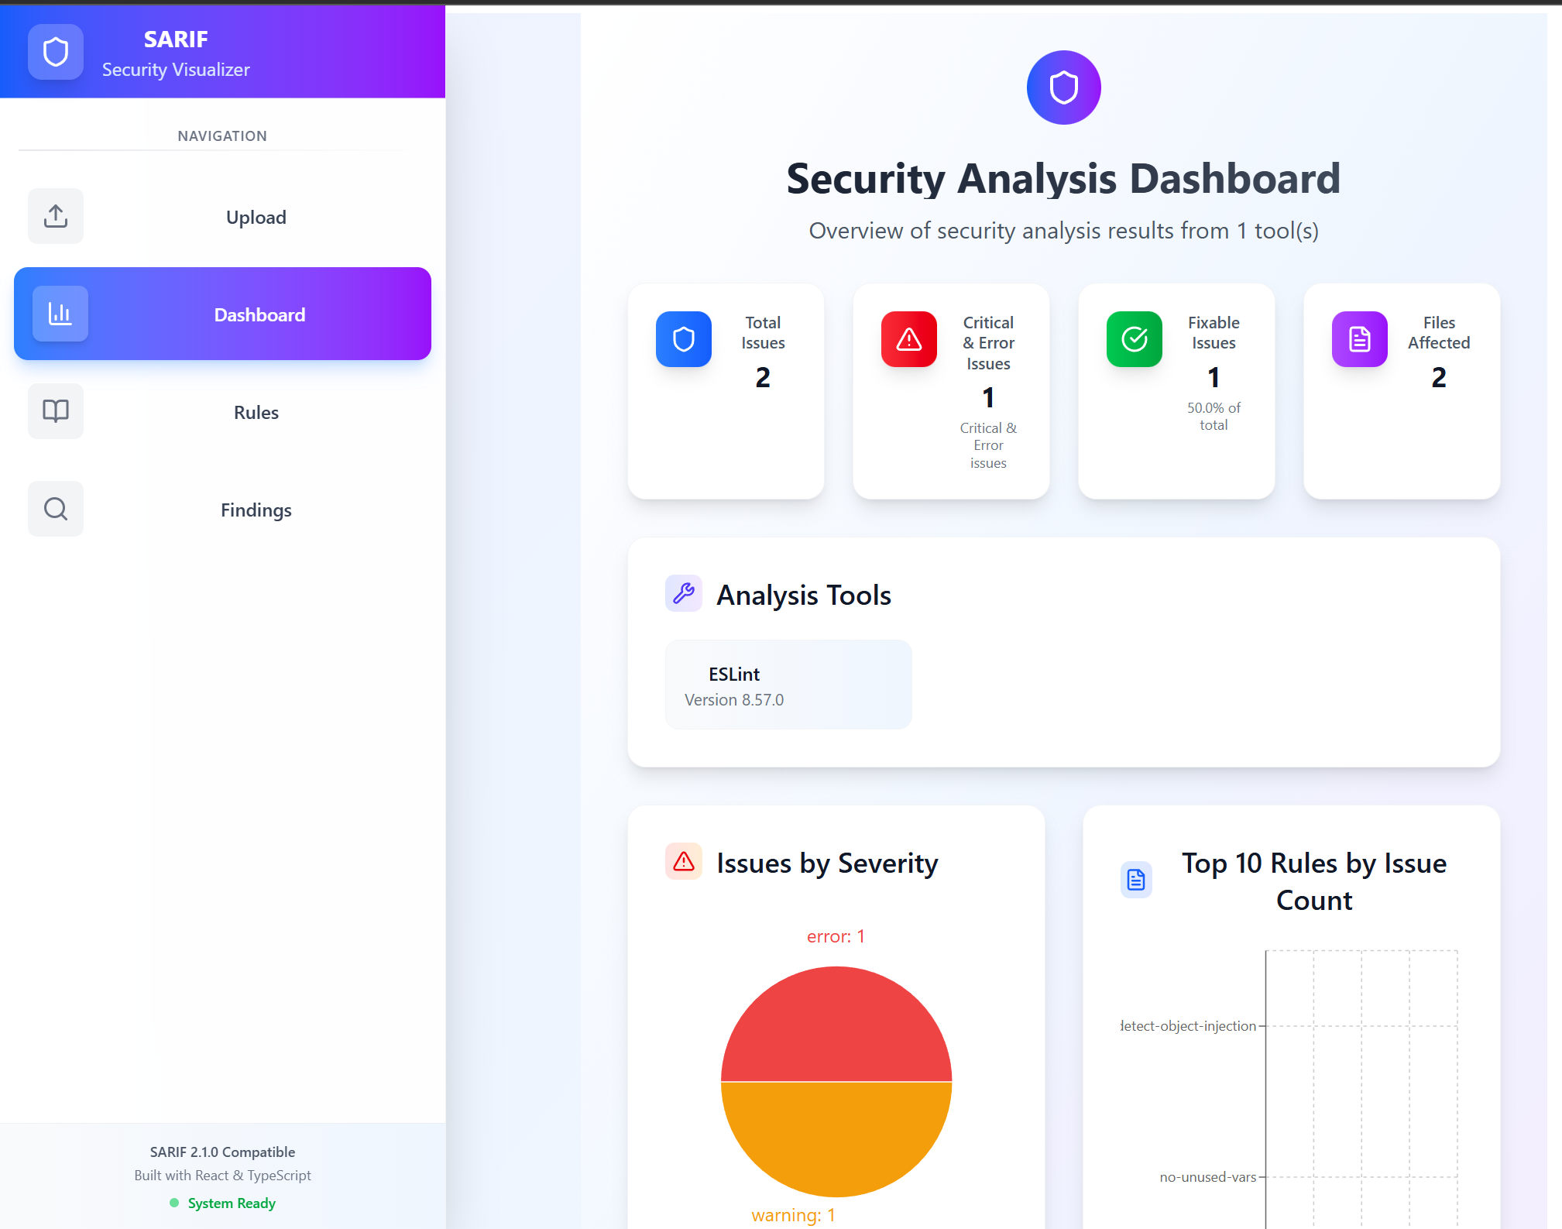Open Rules via the book icon
Viewport: 1562px width, 1229px height.
pos(55,411)
